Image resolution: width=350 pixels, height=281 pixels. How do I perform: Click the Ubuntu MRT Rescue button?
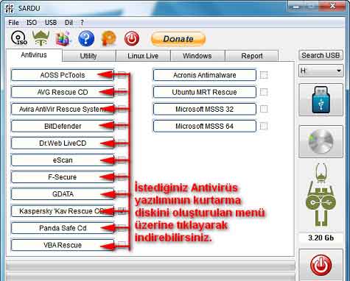[205, 92]
